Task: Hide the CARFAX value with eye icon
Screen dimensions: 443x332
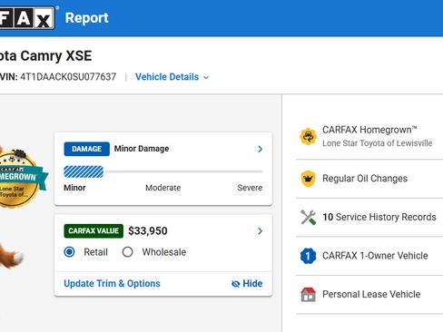Action: pos(247,284)
